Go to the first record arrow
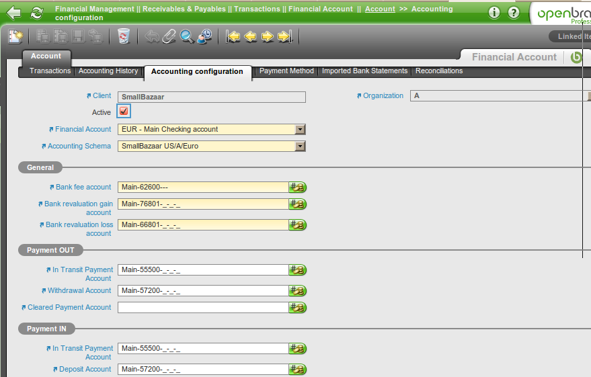This screenshot has width=591, height=377. [233, 36]
